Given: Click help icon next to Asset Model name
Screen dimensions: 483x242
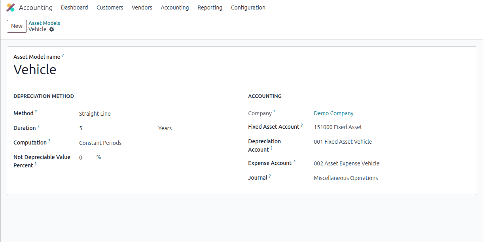Looking at the screenshot, I should tap(63, 55).
